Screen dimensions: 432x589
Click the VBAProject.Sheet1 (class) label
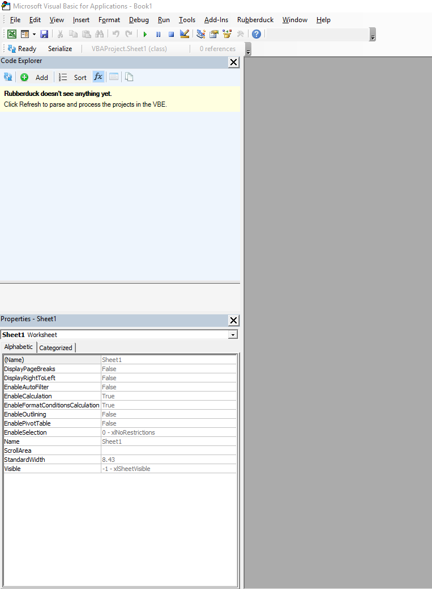129,49
